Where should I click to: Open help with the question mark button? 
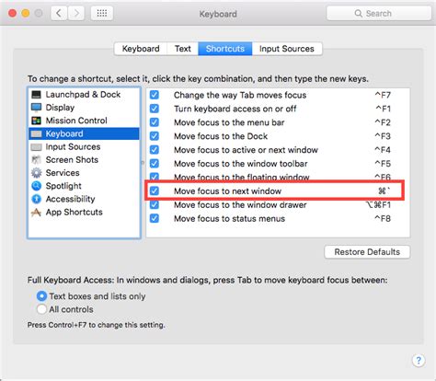419,361
